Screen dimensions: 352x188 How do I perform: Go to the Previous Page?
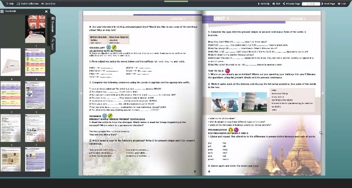tap(291, 4)
